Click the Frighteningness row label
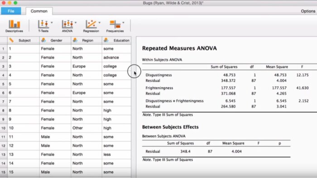317x178 pixels. (x=159, y=88)
